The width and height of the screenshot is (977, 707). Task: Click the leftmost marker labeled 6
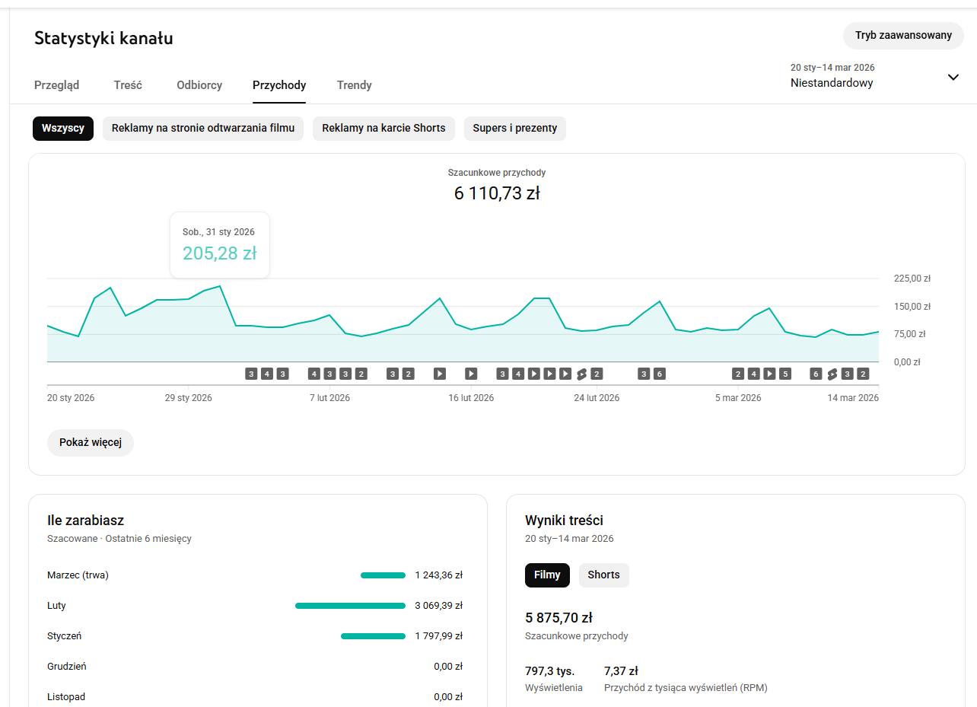click(x=660, y=374)
